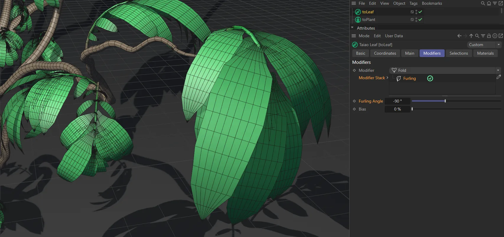Click the Bias slider handle
Image resolution: width=504 pixels, height=237 pixels.
(x=412, y=109)
